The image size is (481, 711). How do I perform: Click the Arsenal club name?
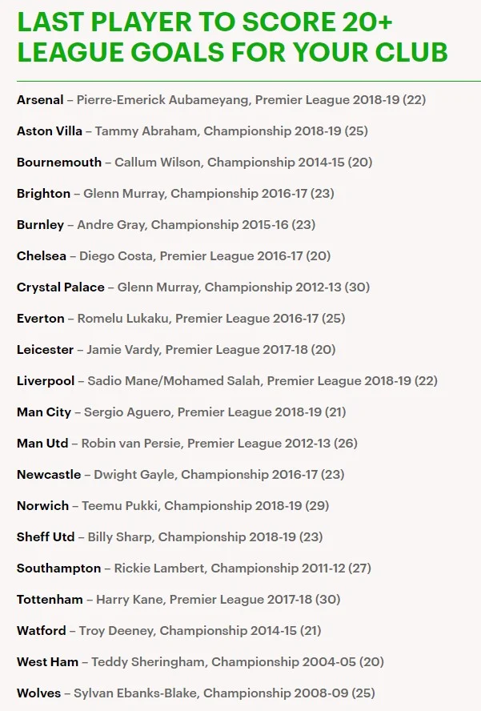pos(40,100)
